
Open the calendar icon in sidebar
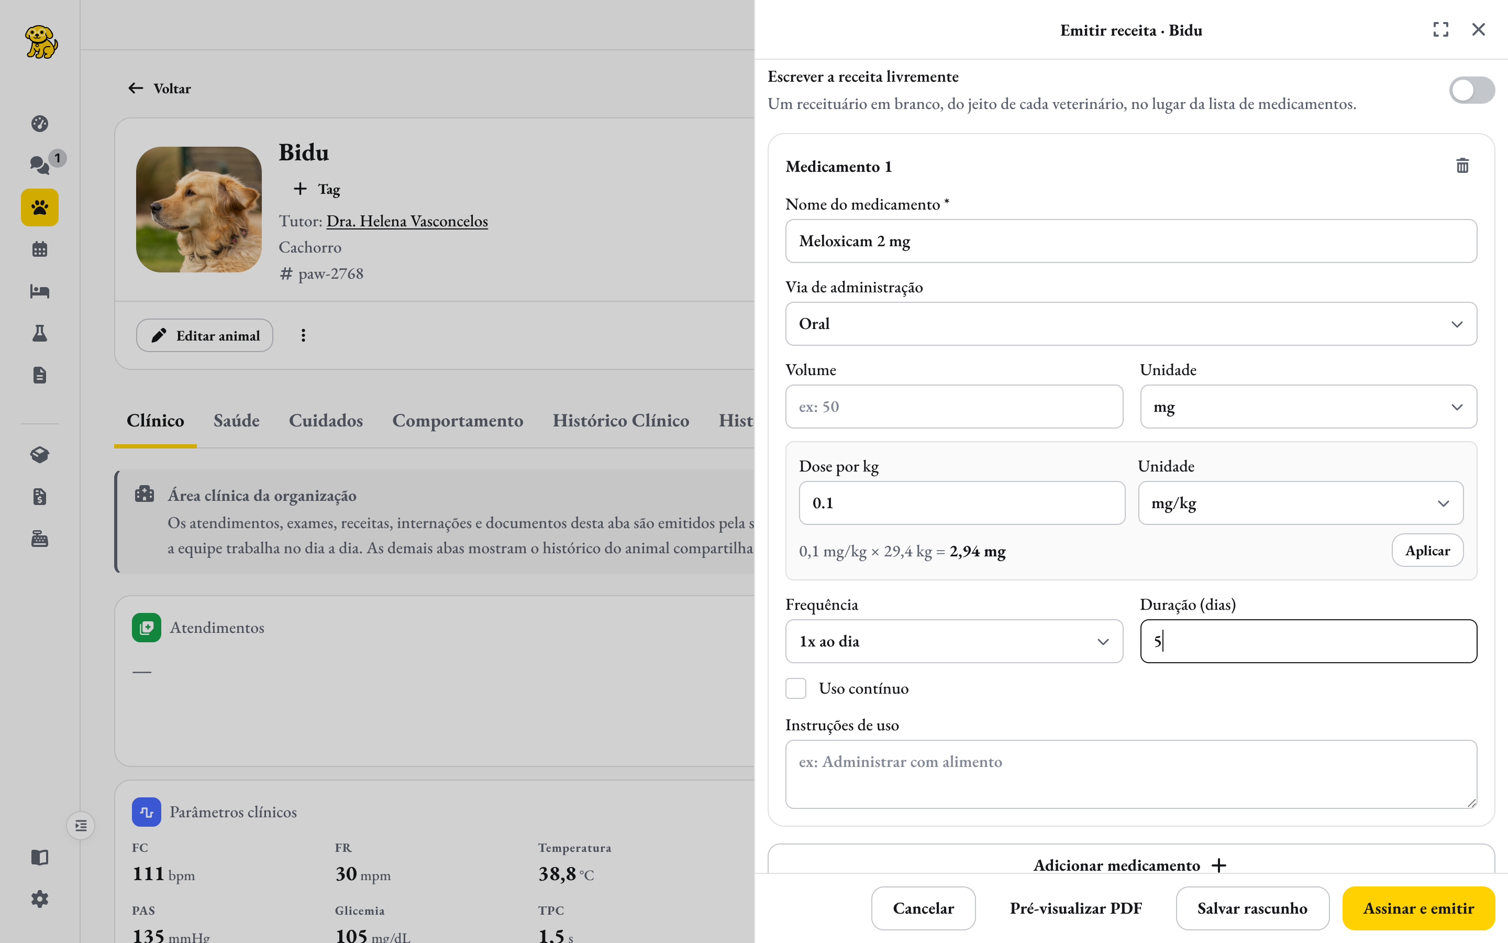pyautogui.click(x=40, y=249)
